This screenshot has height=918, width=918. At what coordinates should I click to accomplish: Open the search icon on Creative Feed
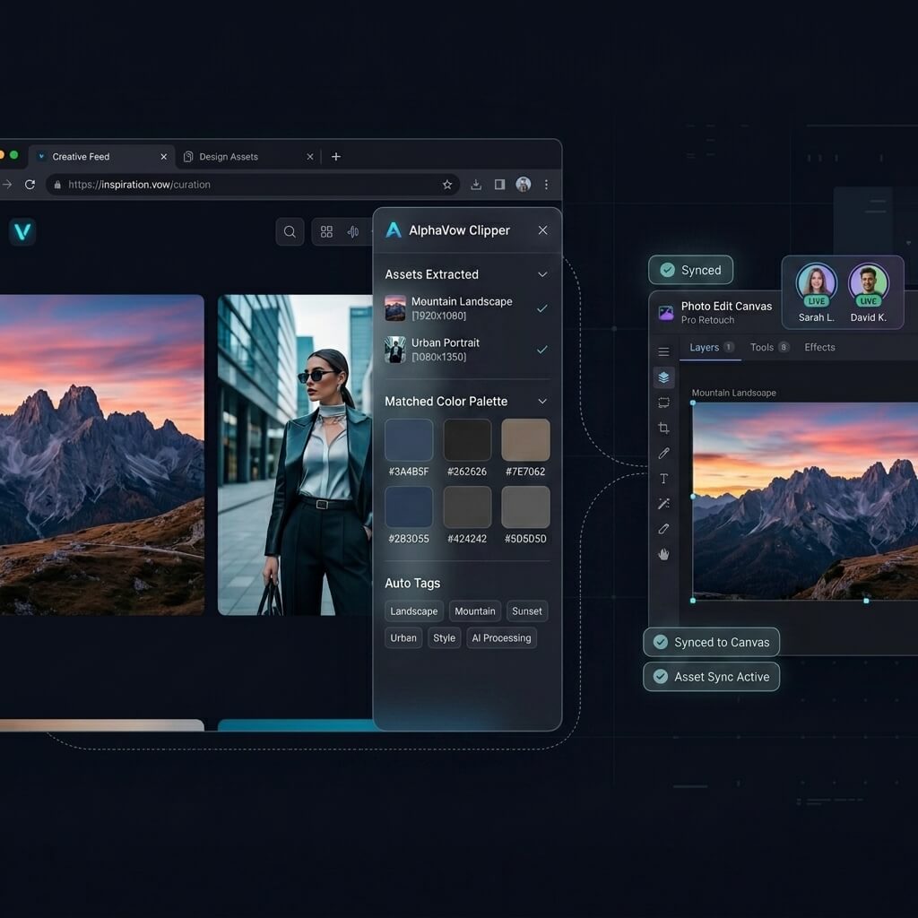[290, 232]
